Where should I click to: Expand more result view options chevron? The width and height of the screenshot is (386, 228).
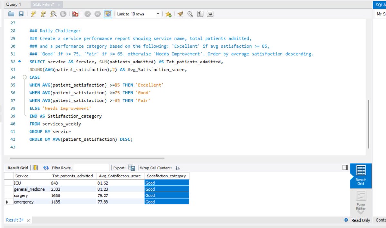[x=361, y=213]
